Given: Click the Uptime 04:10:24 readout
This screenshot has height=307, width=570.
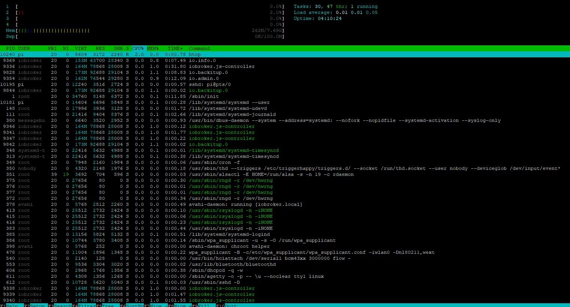Looking at the screenshot, I should pyautogui.click(x=318, y=18).
